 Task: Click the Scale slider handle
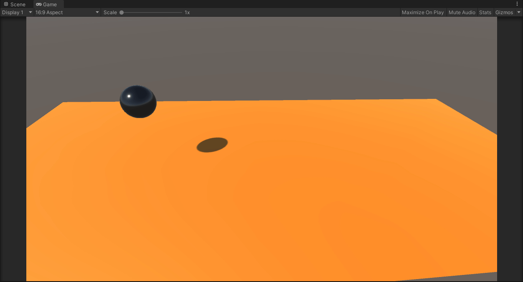click(122, 12)
